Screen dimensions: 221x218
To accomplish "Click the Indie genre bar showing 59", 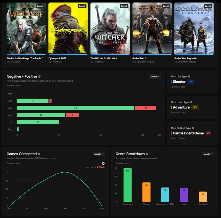I will tap(184, 195).
